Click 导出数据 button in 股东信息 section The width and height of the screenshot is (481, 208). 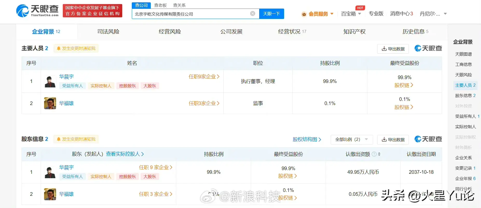[x=393, y=140]
